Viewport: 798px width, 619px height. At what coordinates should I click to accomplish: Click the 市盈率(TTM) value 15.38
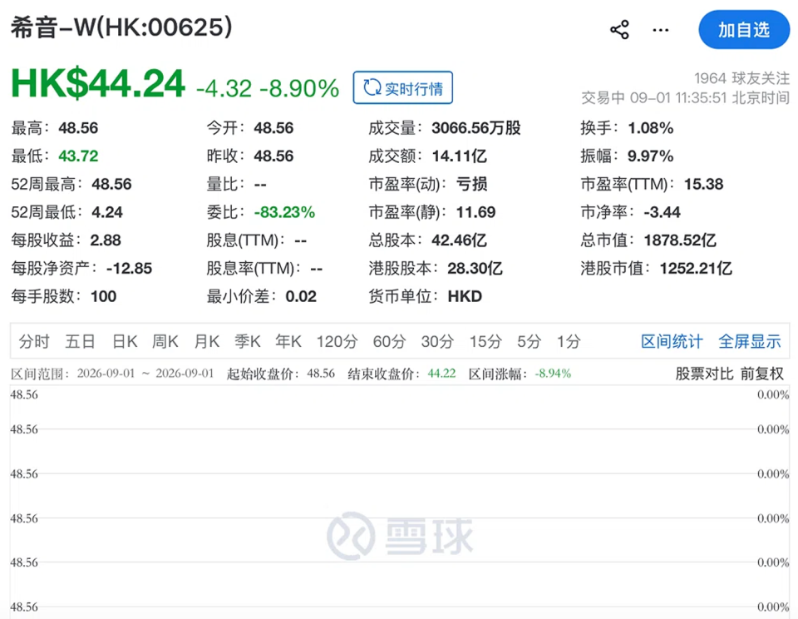[703, 184]
